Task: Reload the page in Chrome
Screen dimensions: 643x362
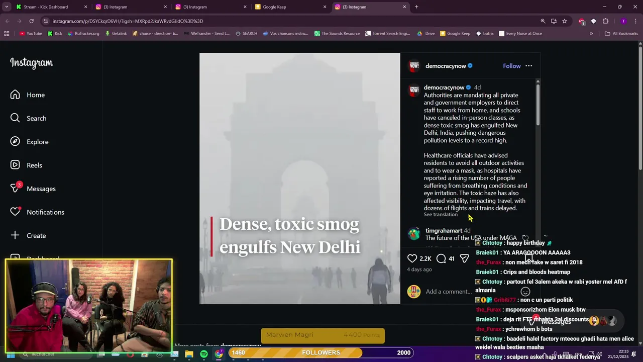Action: [31, 21]
